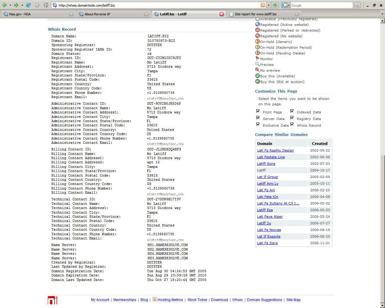Disable the Whois Record checkbox
This screenshot has height=308, width=385.
[x=292, y=125]
